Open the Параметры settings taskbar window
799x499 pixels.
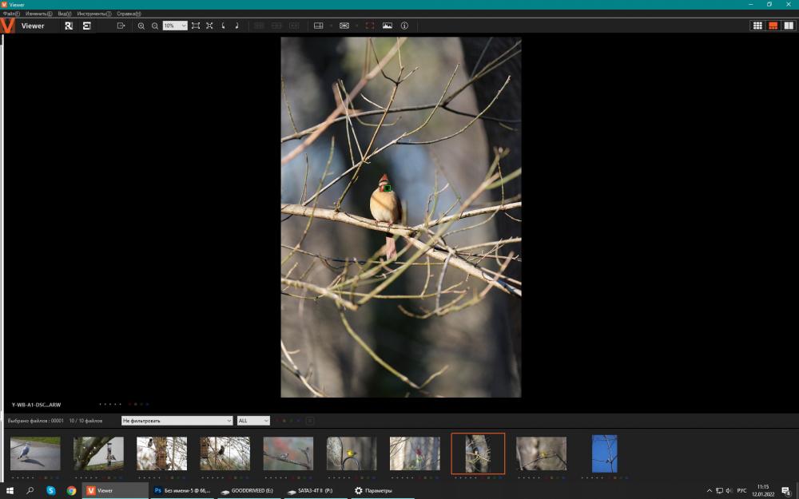[x=381, y=490]
